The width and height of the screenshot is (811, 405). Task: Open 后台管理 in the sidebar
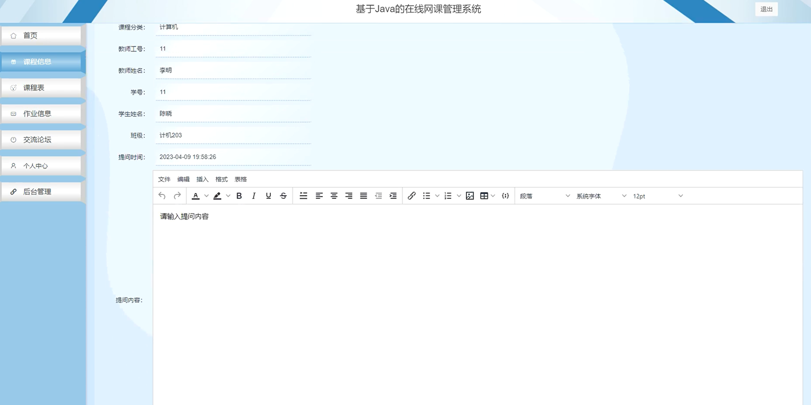click(x=41, y=191)
